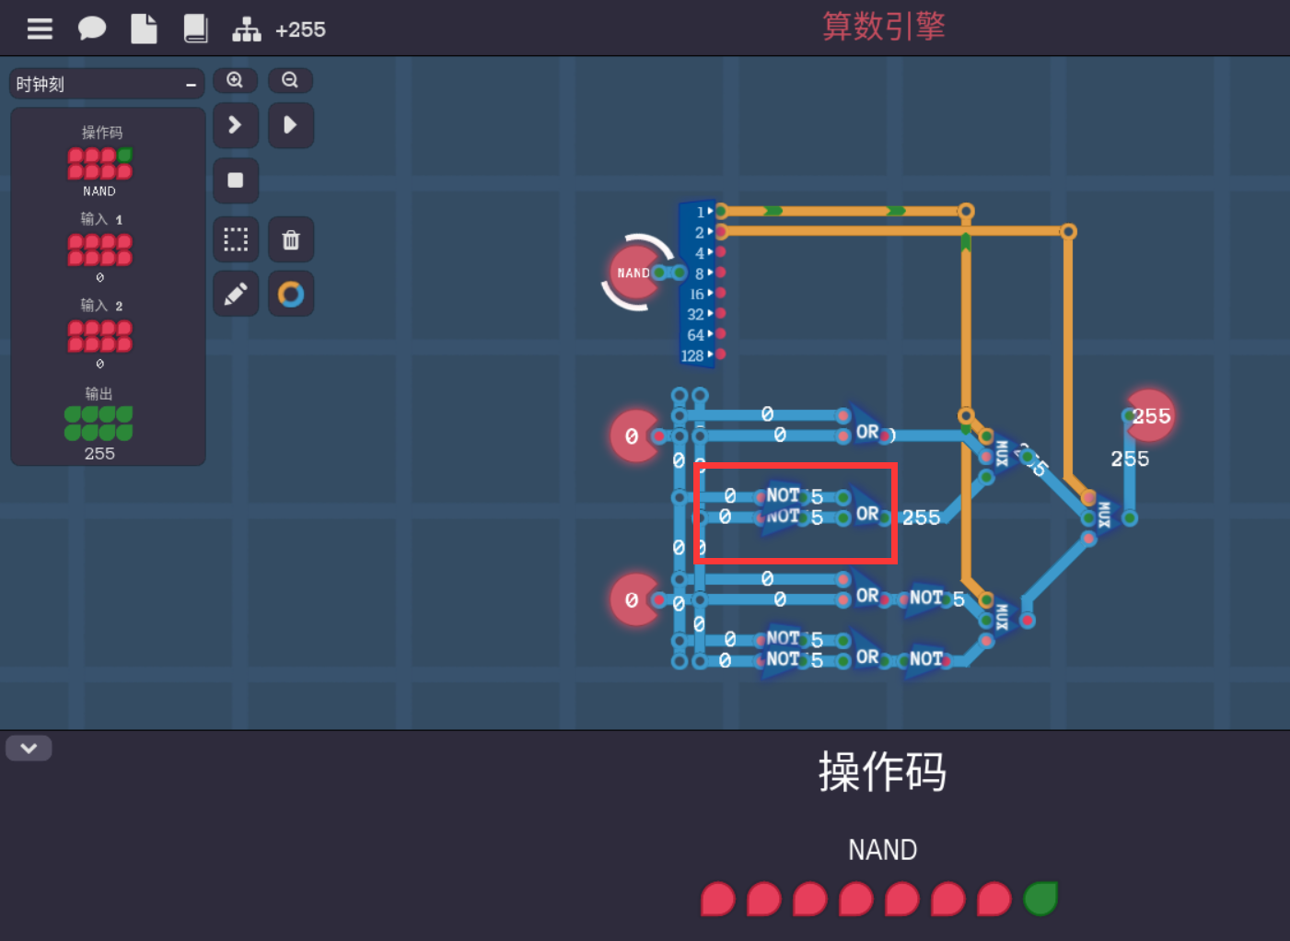1290x941 pixels.
Task: Click the 输入 1 label
Action: coord(101,219)
